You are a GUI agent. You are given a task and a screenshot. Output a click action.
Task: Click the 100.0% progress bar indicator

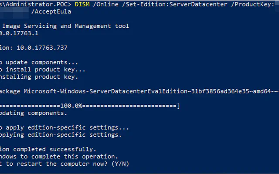tap(71, 106)
